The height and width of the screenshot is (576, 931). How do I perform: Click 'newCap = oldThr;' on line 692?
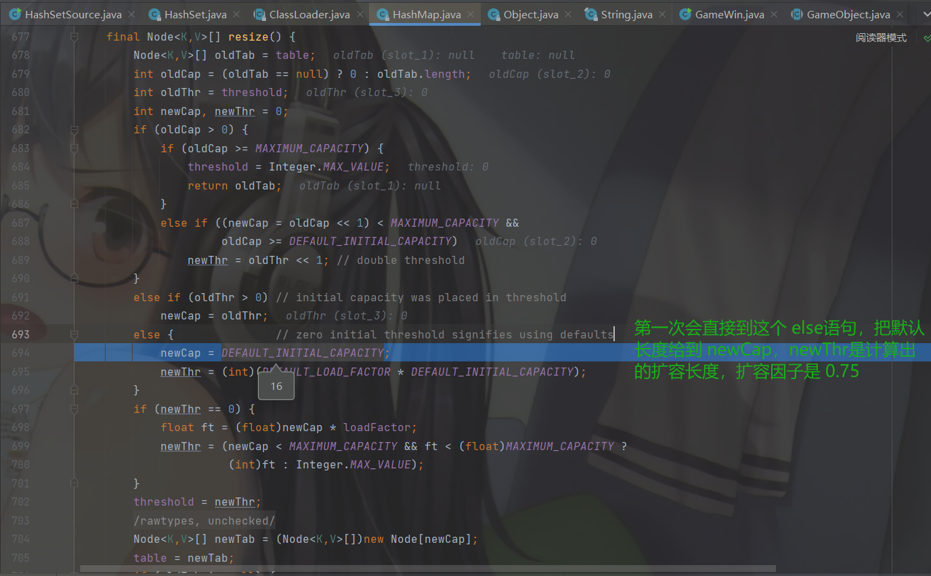pos(214,315)
